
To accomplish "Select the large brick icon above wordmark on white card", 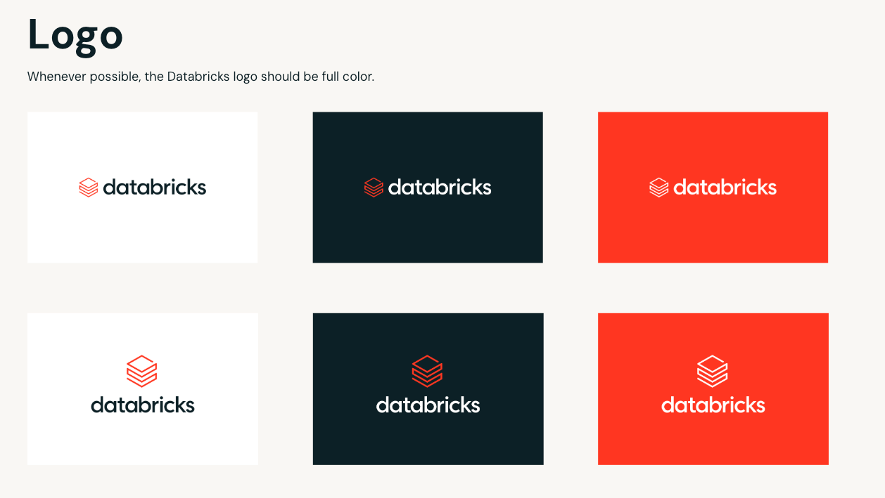I will [141, 371].
